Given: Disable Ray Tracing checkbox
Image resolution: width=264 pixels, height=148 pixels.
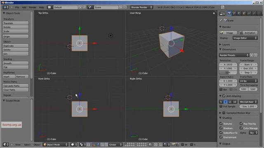Looking at the screenshot, I should click(x=241, y=123).
